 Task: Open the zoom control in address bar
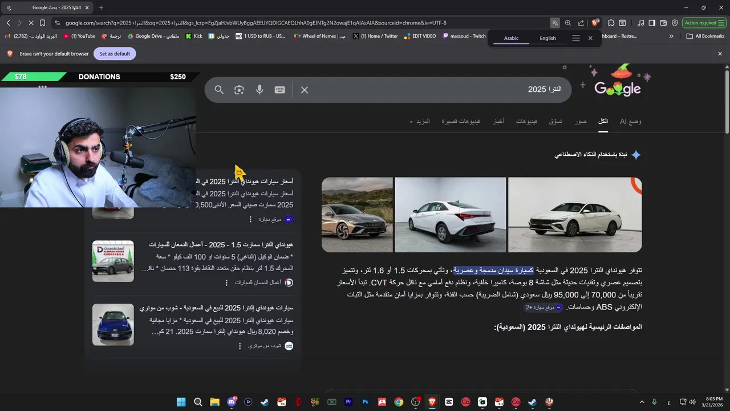pos(568,23)
